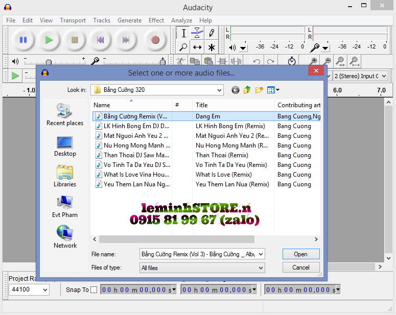Open Evt Pham user folder
This screenshot has width=396, height=315.
[x=65, y=207]
